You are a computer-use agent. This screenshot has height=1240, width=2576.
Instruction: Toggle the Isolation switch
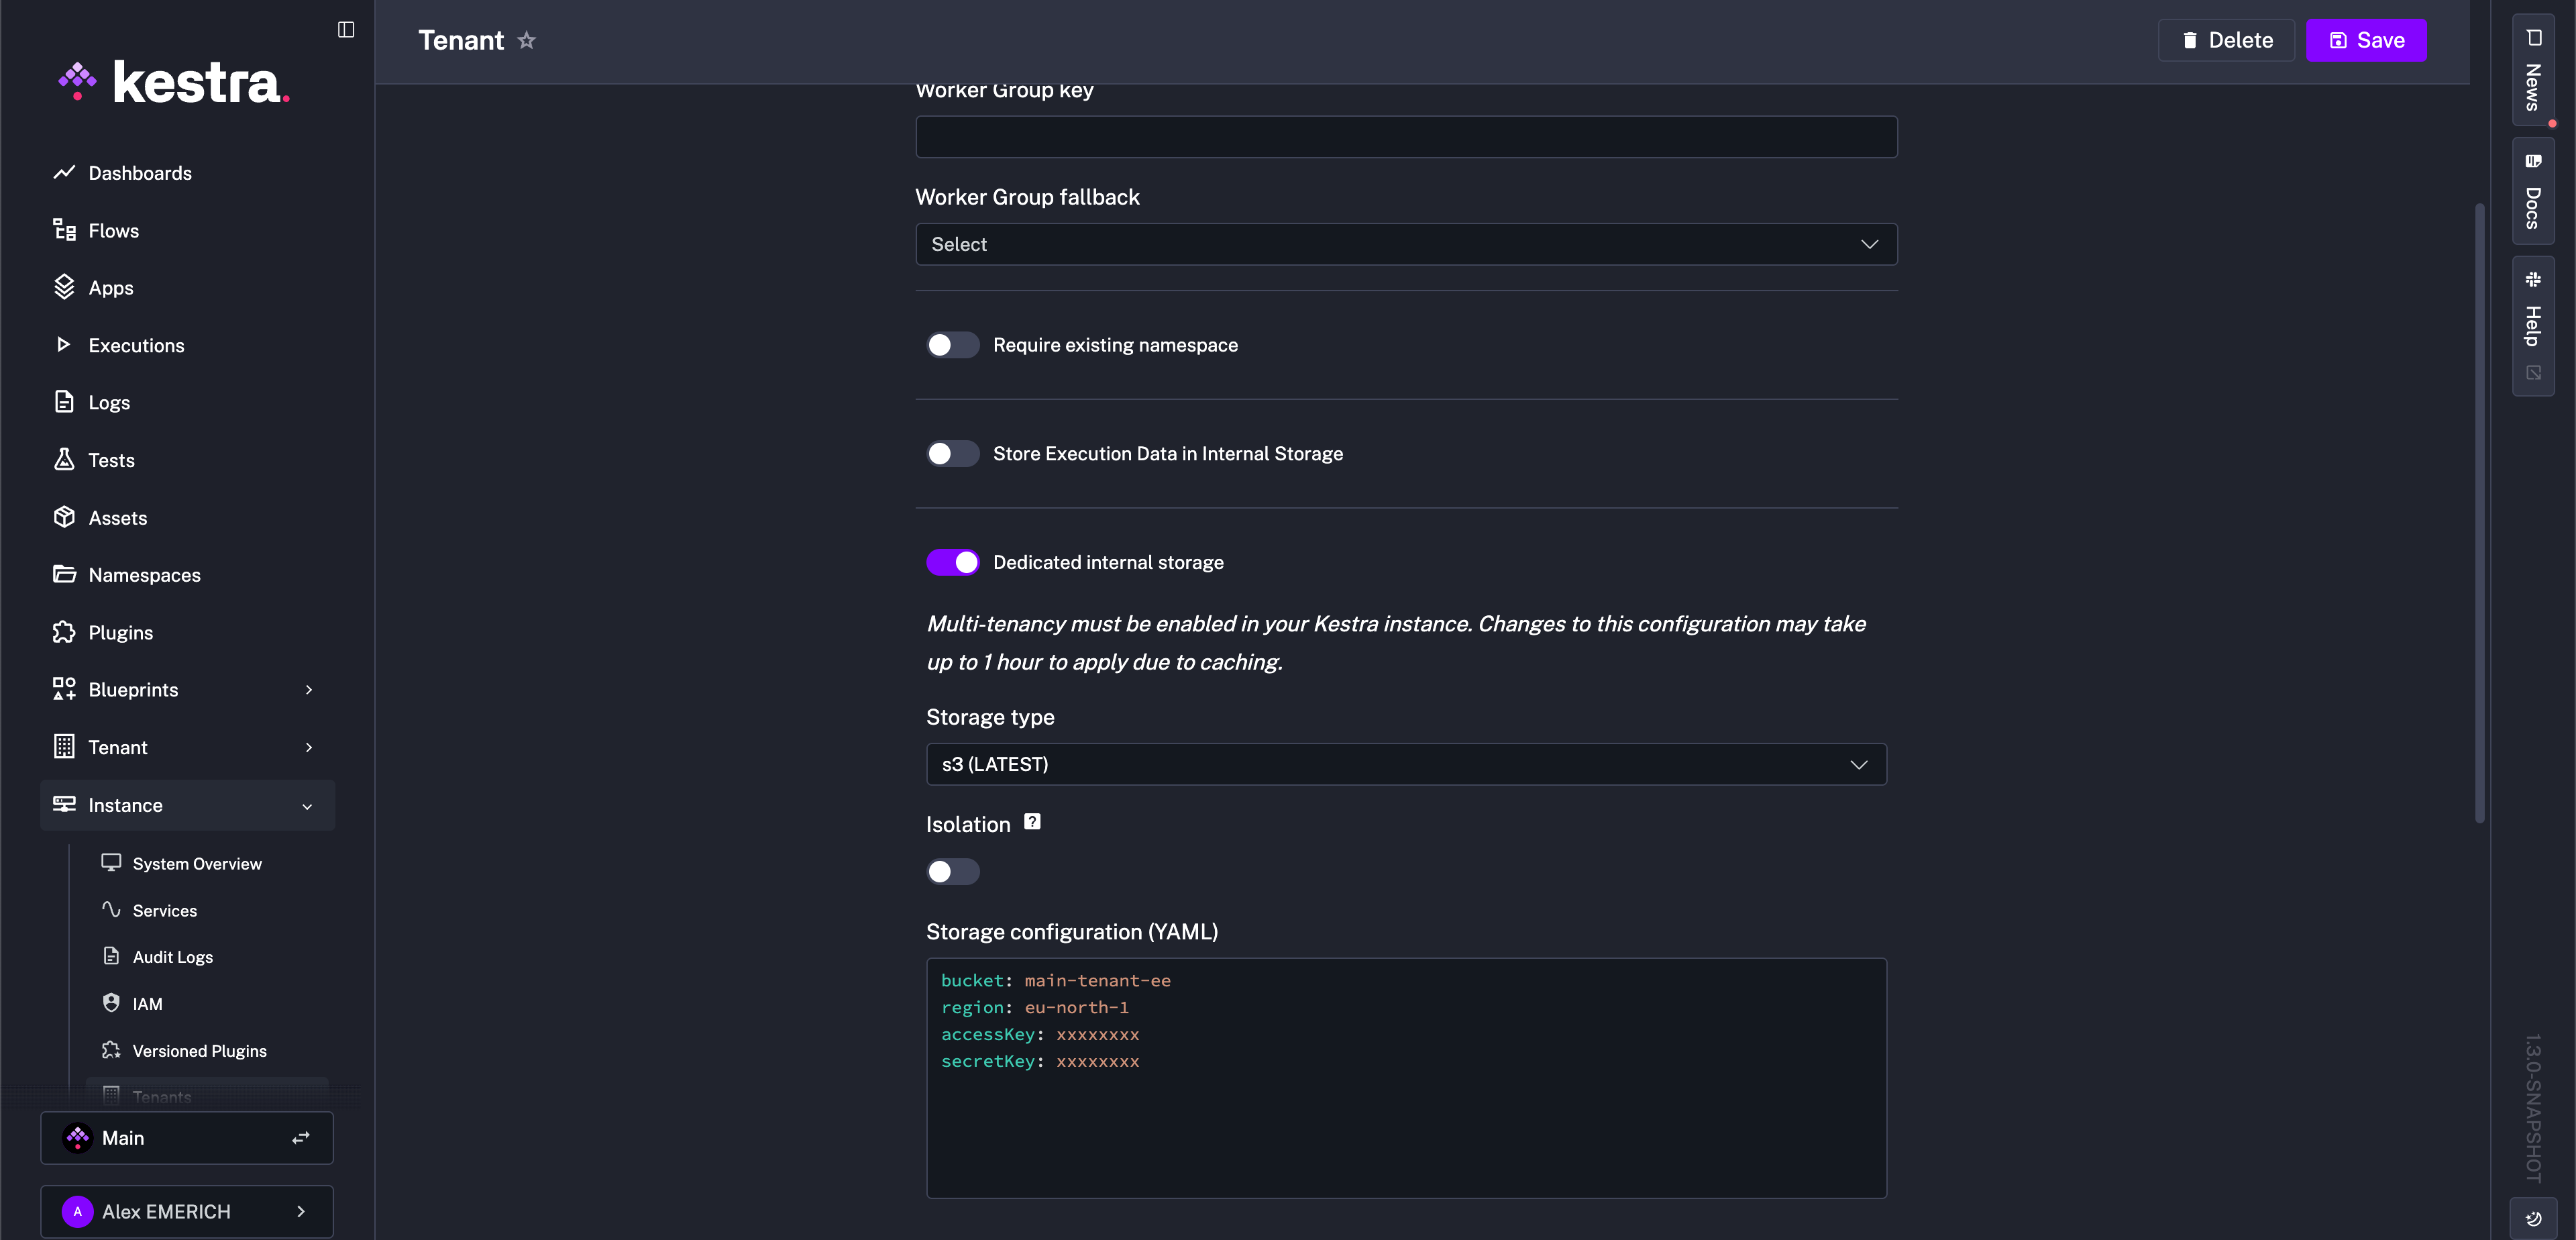[x=952, y=872]
